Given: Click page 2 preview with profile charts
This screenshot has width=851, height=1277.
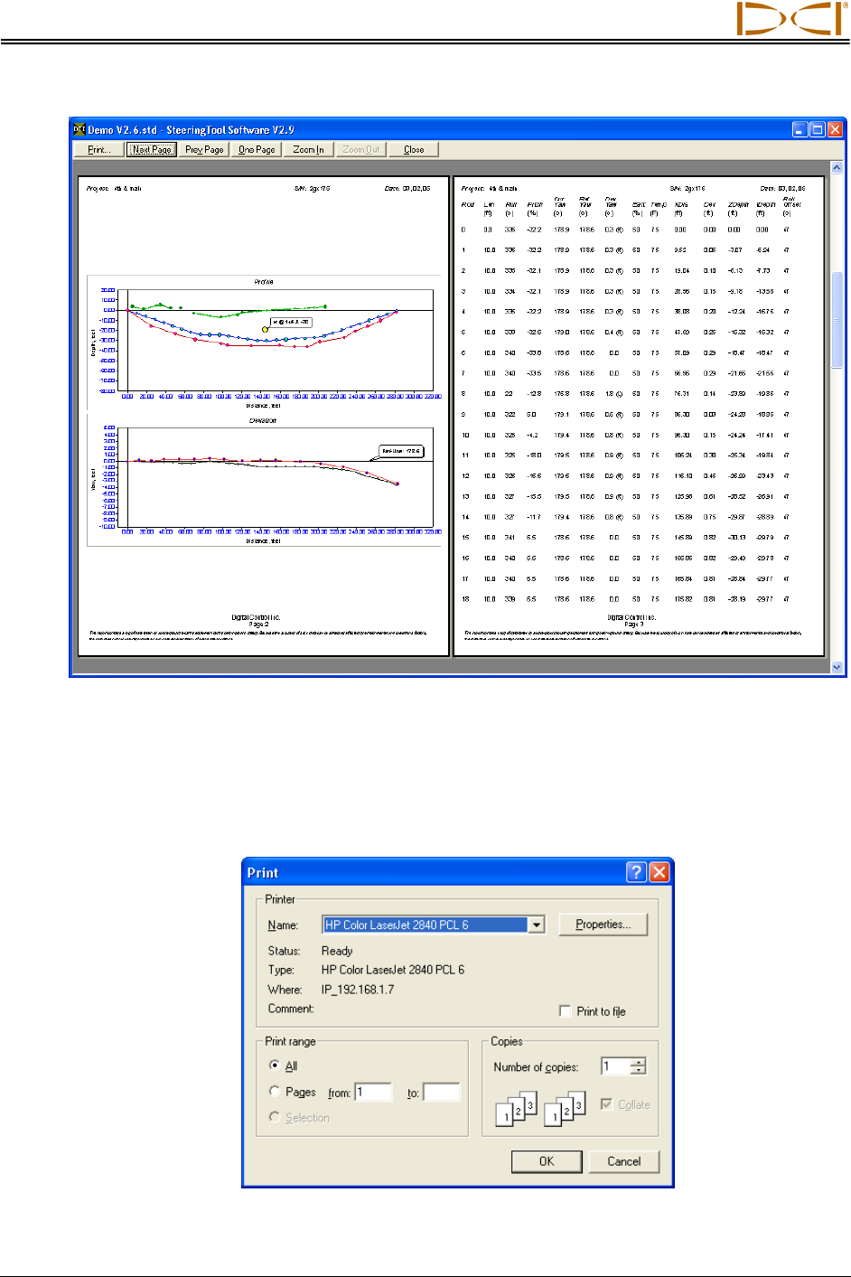Looking at the screenshot, I should [263, 416].
